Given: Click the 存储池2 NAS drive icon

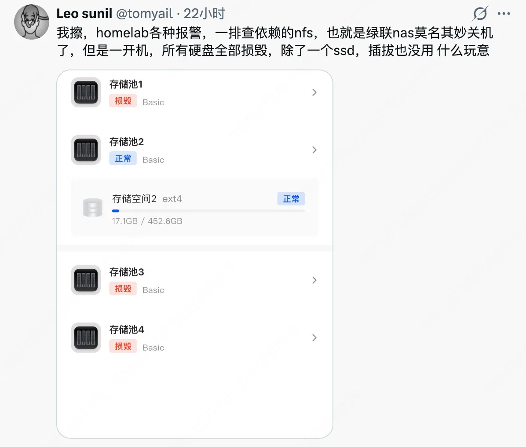Looking at the screenshot, I should click(x=86, y=150).
